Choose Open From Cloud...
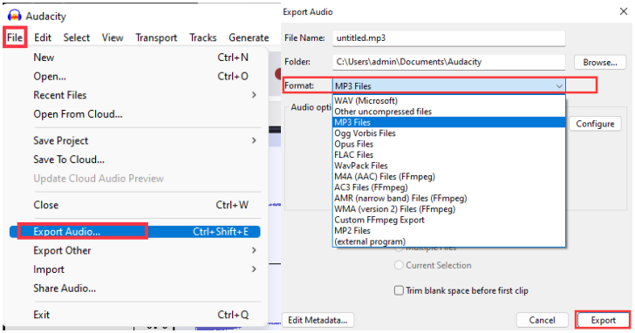Image resolution: width=635 pixels, height=333 pixels. click(134, 114)
